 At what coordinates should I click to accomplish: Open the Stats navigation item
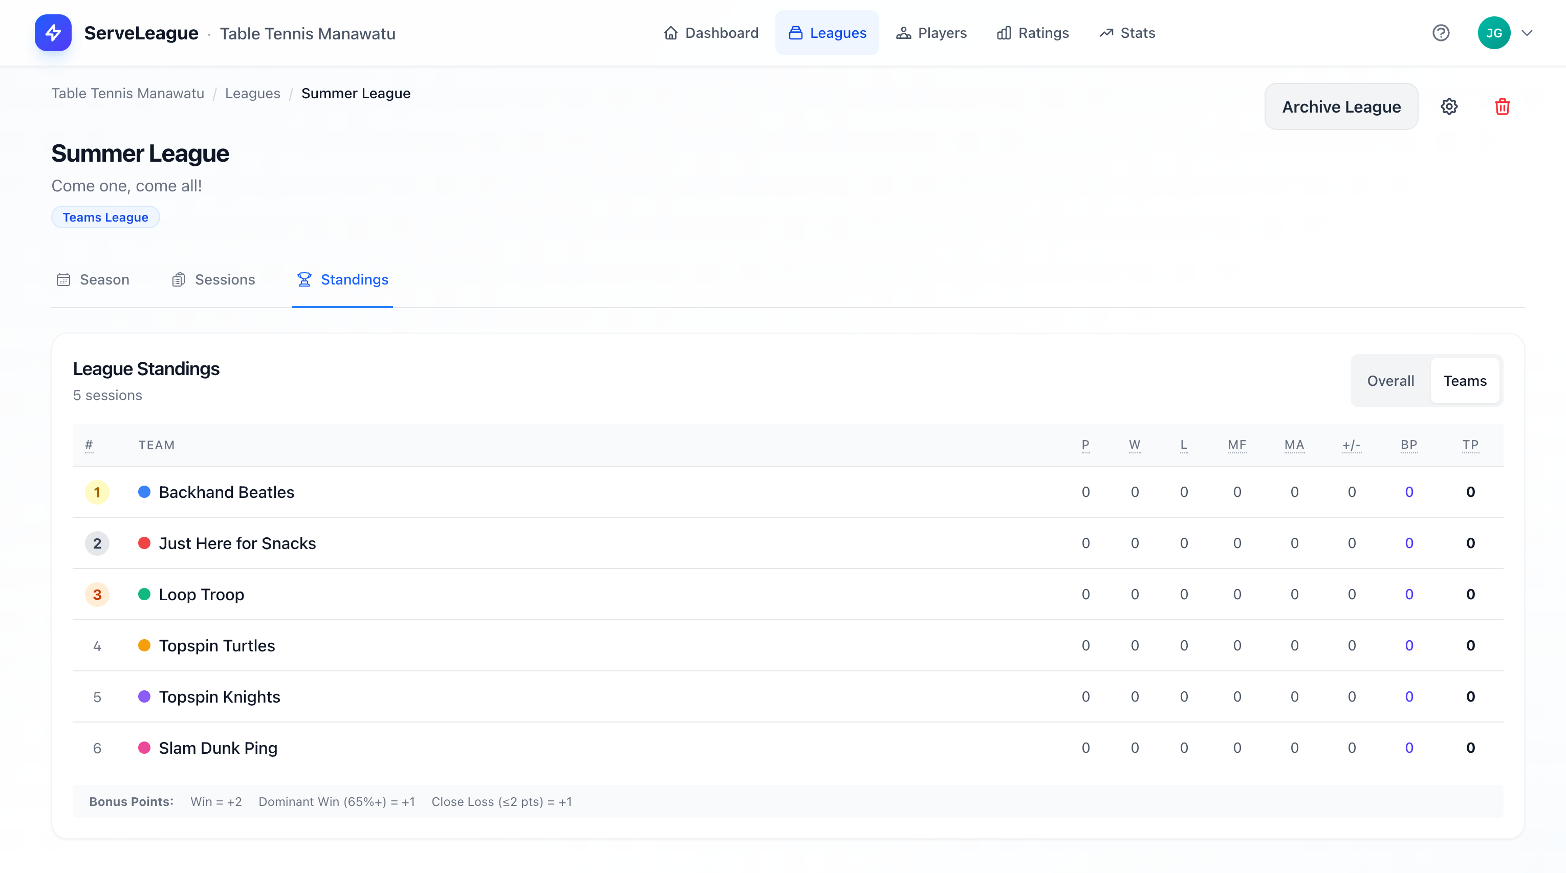(x=1127, y=33)
